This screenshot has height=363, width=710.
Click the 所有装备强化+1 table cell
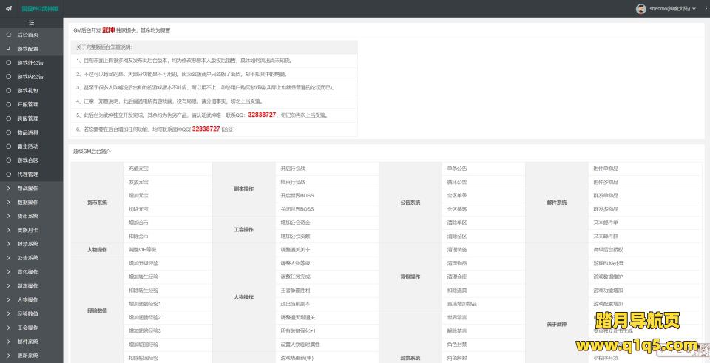point(327,331)
